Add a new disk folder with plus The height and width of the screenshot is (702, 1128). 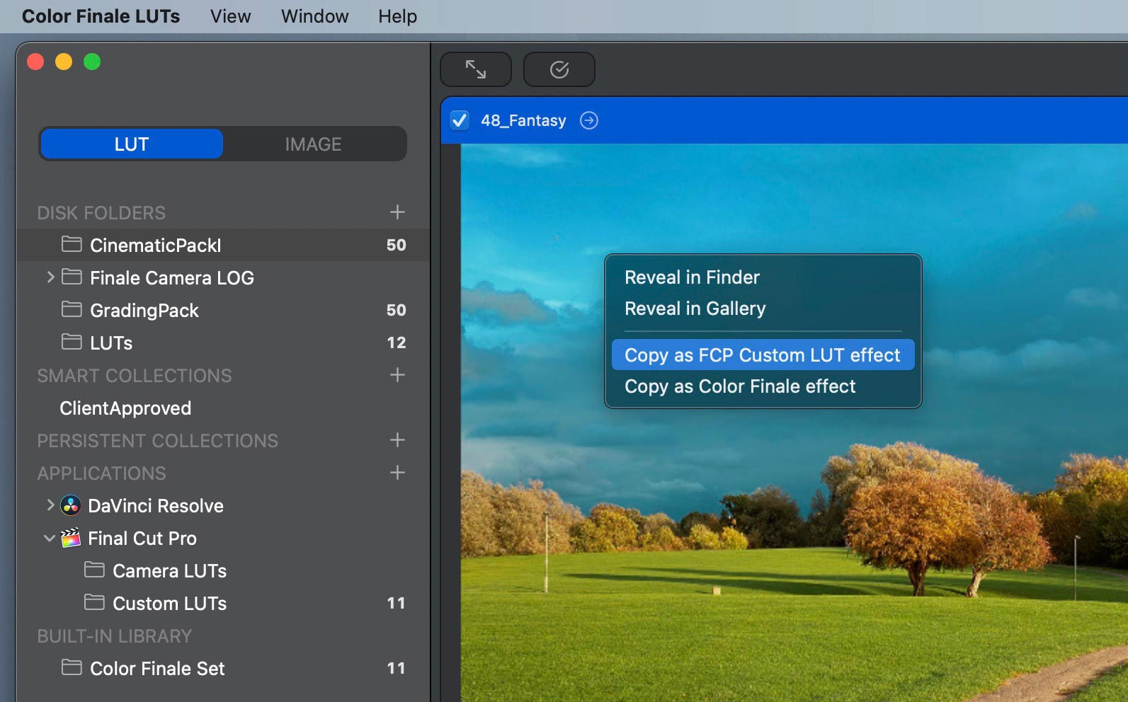tap(397, 212)
